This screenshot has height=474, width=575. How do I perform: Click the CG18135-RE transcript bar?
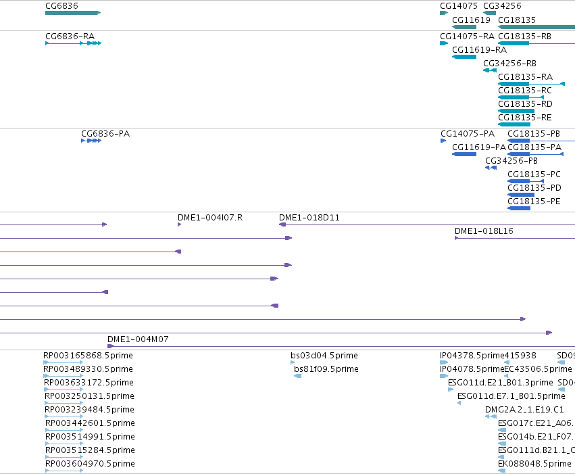(514, 124)
